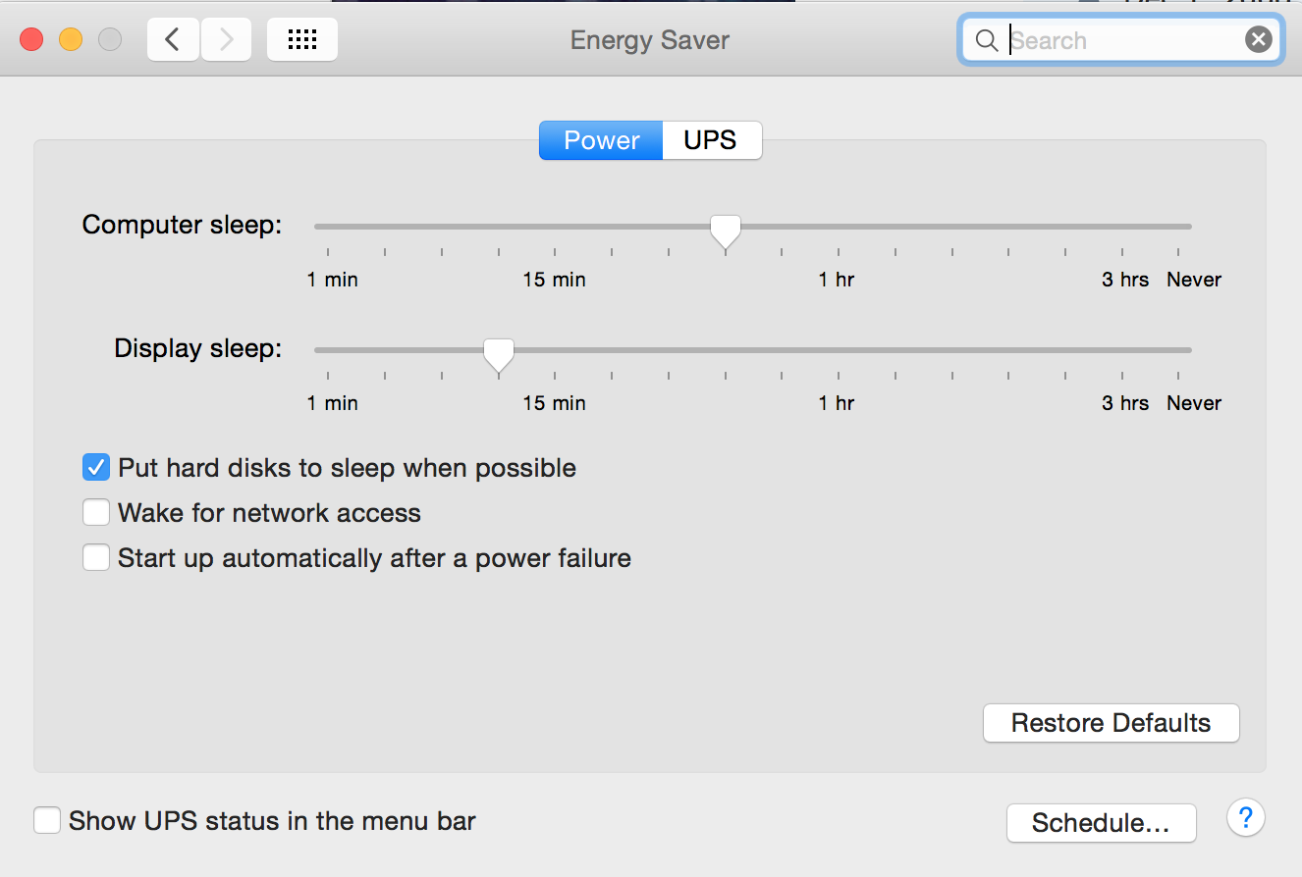Clear the search field with the X icon
Image resolution: width=1302 pixels, height=877 pixels.
click(1259, 39)
